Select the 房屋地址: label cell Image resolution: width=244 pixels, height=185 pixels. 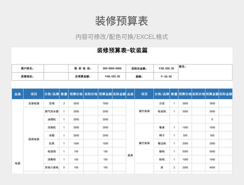click(x=28, y=76)
